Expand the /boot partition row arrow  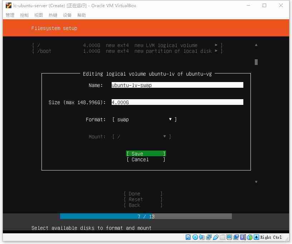point(216,51)
